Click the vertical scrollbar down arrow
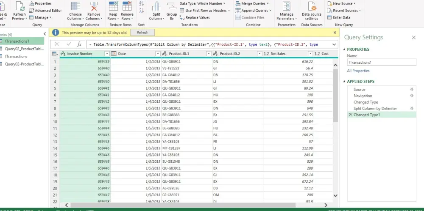424x211 pixels. point(335,195)
